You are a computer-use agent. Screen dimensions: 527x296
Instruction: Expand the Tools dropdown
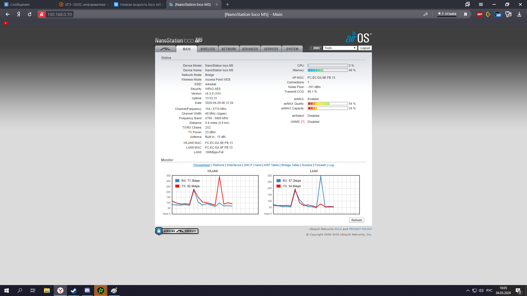click(340, 48)
